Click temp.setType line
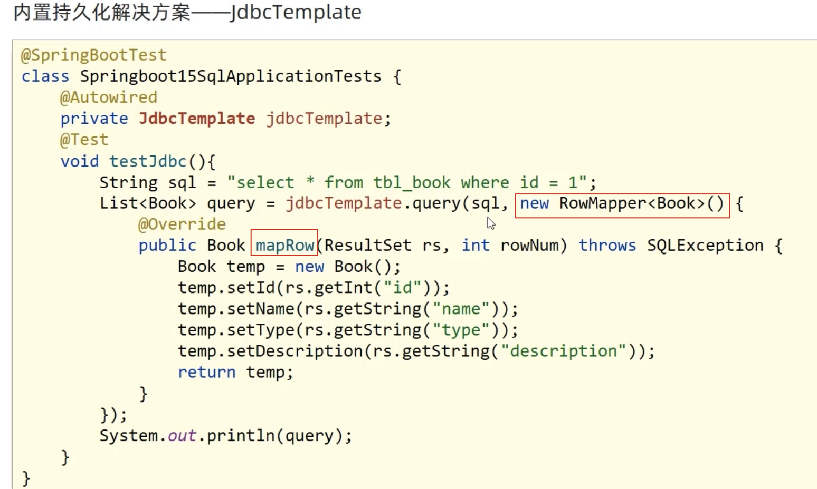This screenshot has width=817, height=489. 348,330
